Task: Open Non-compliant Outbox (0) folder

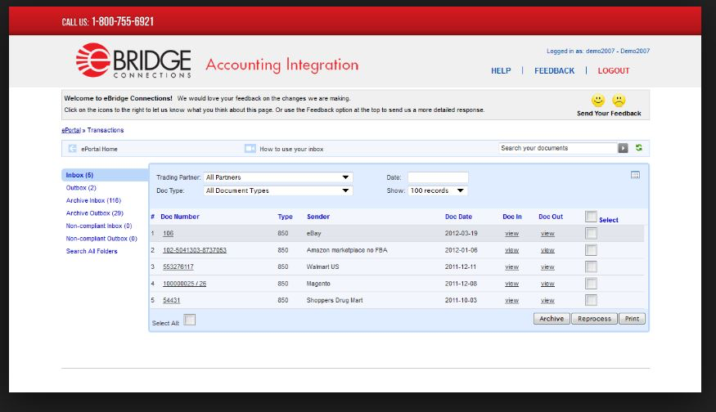Action: pos(101,239)
